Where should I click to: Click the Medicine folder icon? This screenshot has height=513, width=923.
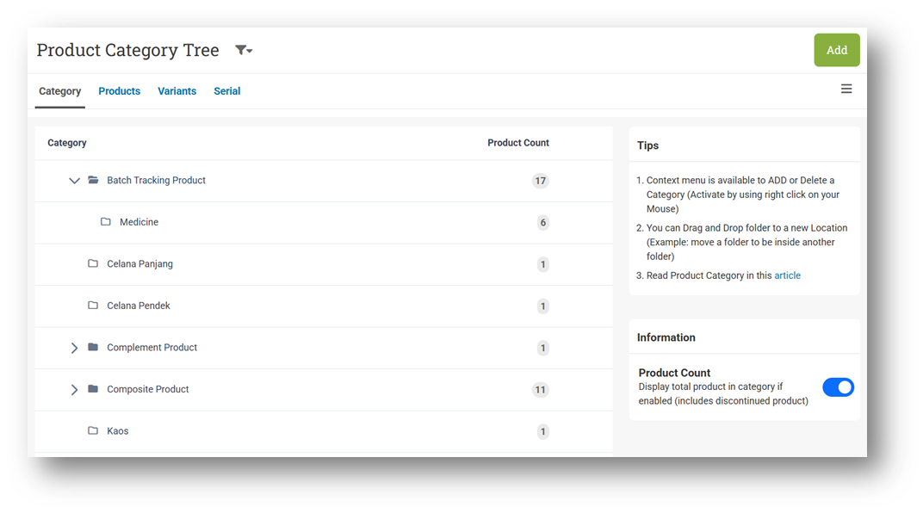[x=106, y=222]
